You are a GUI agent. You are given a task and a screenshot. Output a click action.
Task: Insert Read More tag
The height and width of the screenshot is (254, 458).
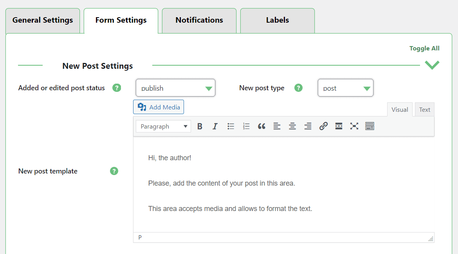pyautogui.click(x=339, y=126)
